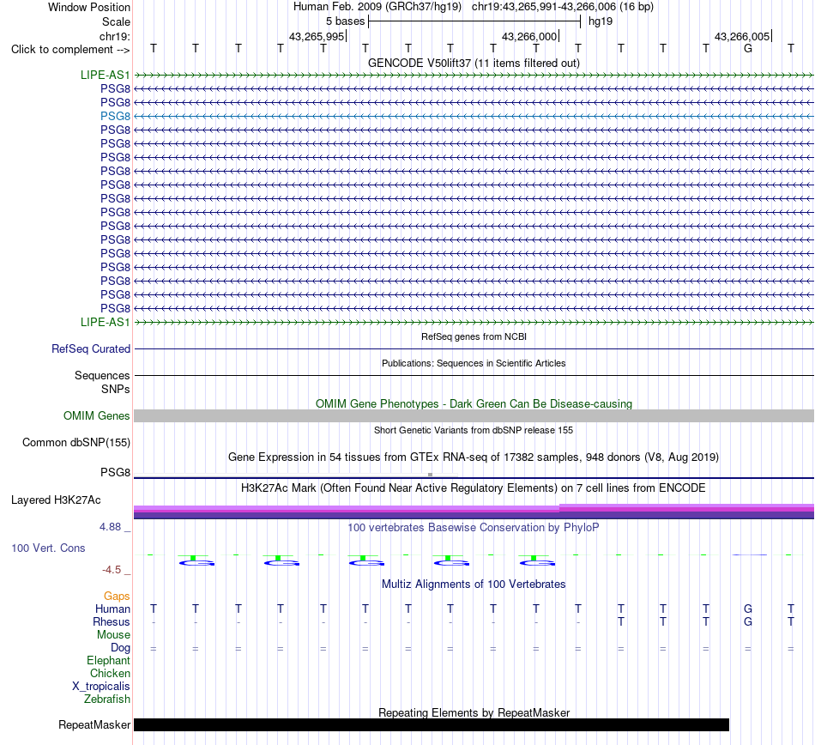Click the '5 bases' scale bar label

pyautogui.click(x=345, y=21)
